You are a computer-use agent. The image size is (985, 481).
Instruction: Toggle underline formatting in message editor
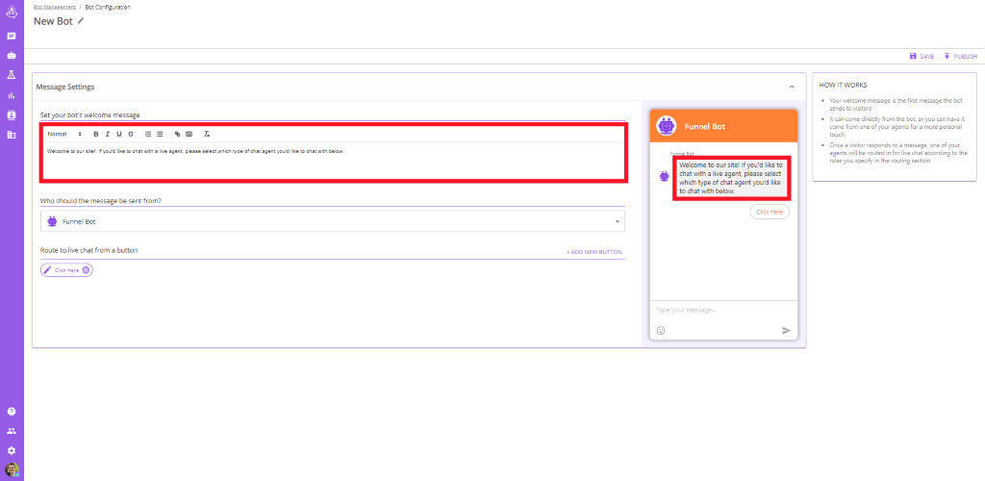[118, 134]
